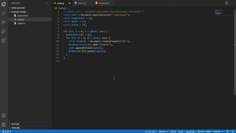
Task: Expand the Outline section
Action: tap(30, 124)
